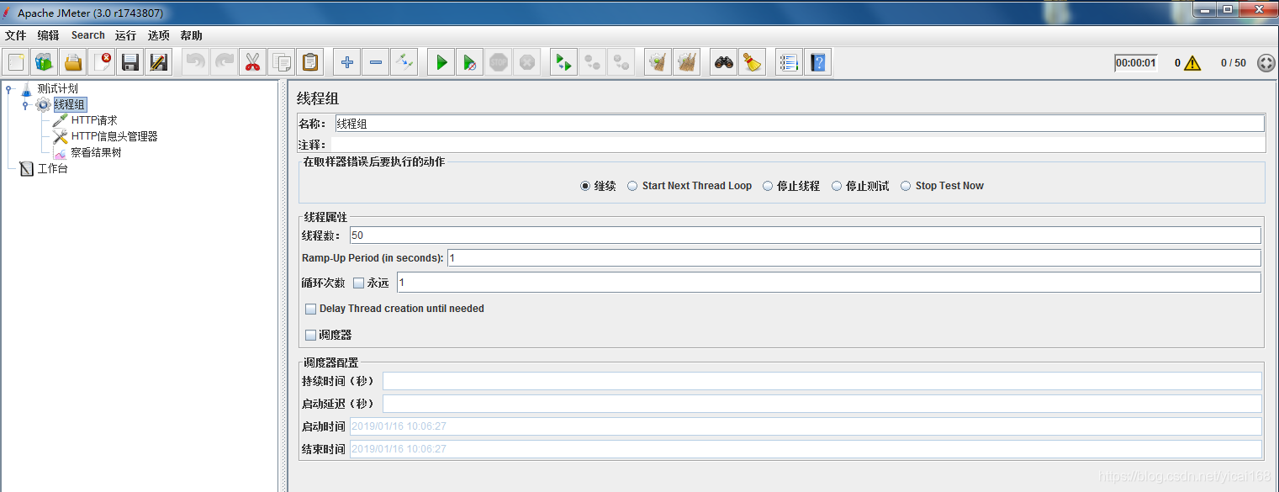
Task: Click the Toggle enable/disable icon
Action: pos(404,62)
